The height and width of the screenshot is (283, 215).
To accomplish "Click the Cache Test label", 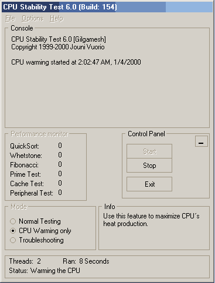I will (27, 184).
